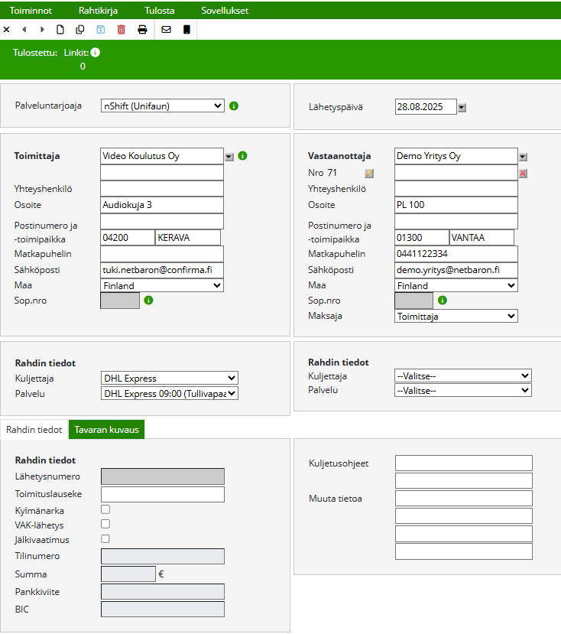Open the Palveluntarjoaja dropdown

point(163,106)
